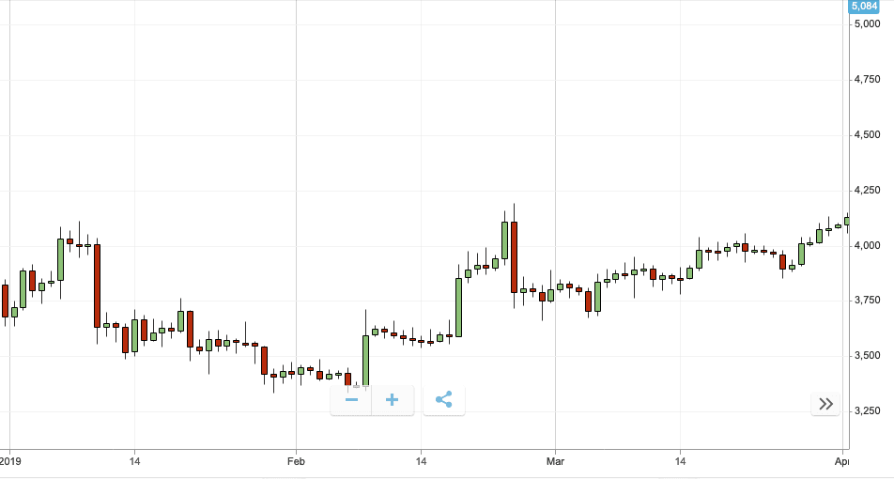The width and height of the screenshot is (894, 479).
Task: Select the 4,750 price axis label
Action: click(x=866, y=80)
